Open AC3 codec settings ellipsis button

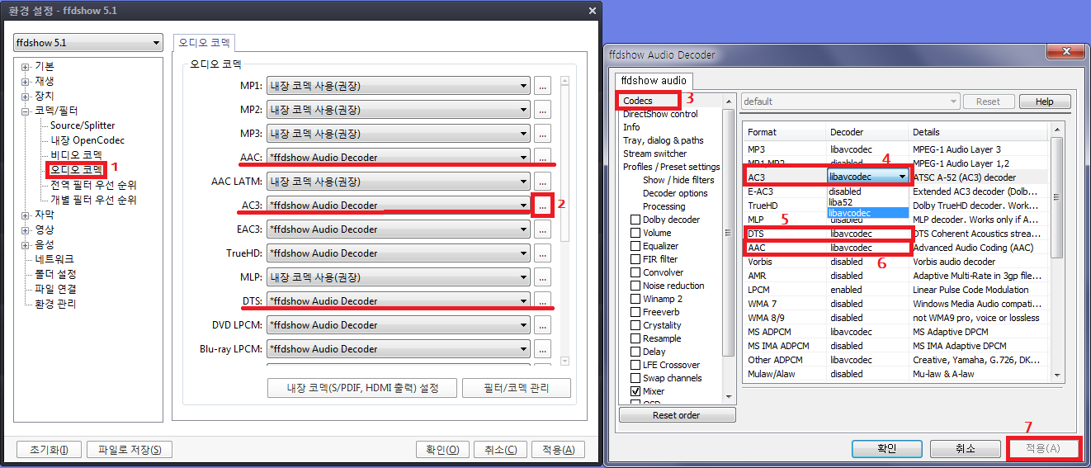541,205
